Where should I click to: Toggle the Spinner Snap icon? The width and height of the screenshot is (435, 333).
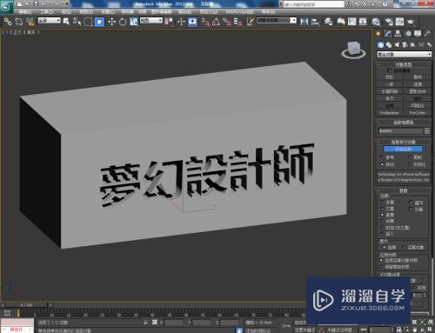click(238, 22)
